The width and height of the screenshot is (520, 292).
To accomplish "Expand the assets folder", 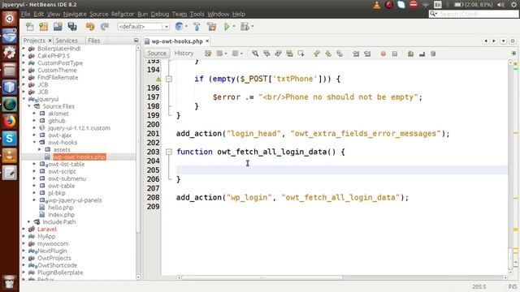I will [40, 149].
